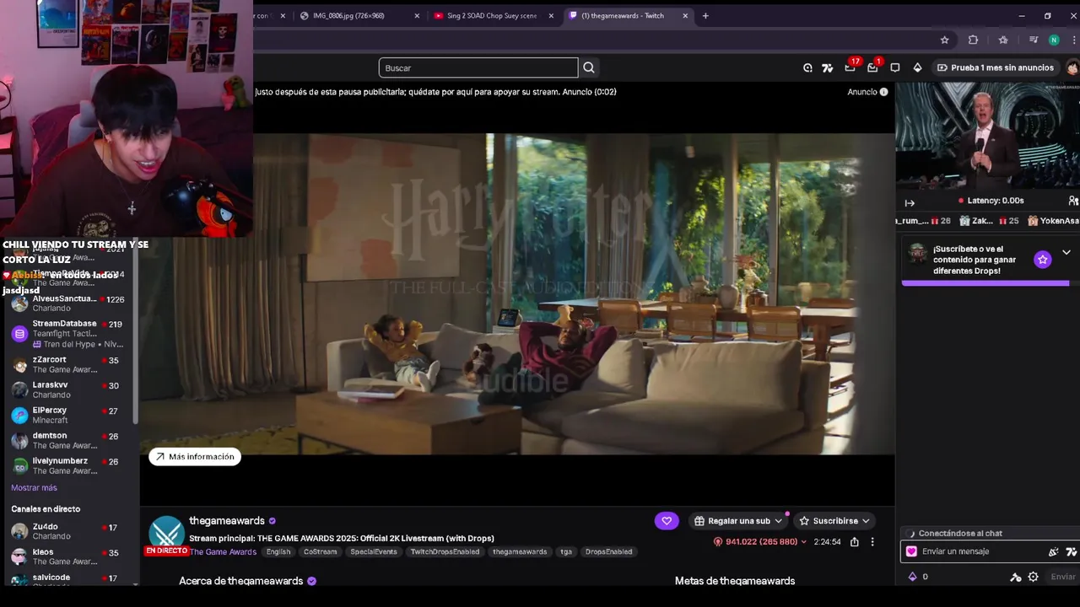
Task: Click the Drops progress bar
Action: (985, 283)
